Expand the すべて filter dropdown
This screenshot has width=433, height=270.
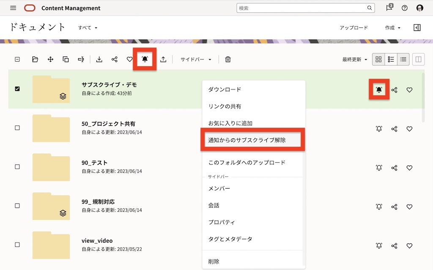click(x=88, y=28)
